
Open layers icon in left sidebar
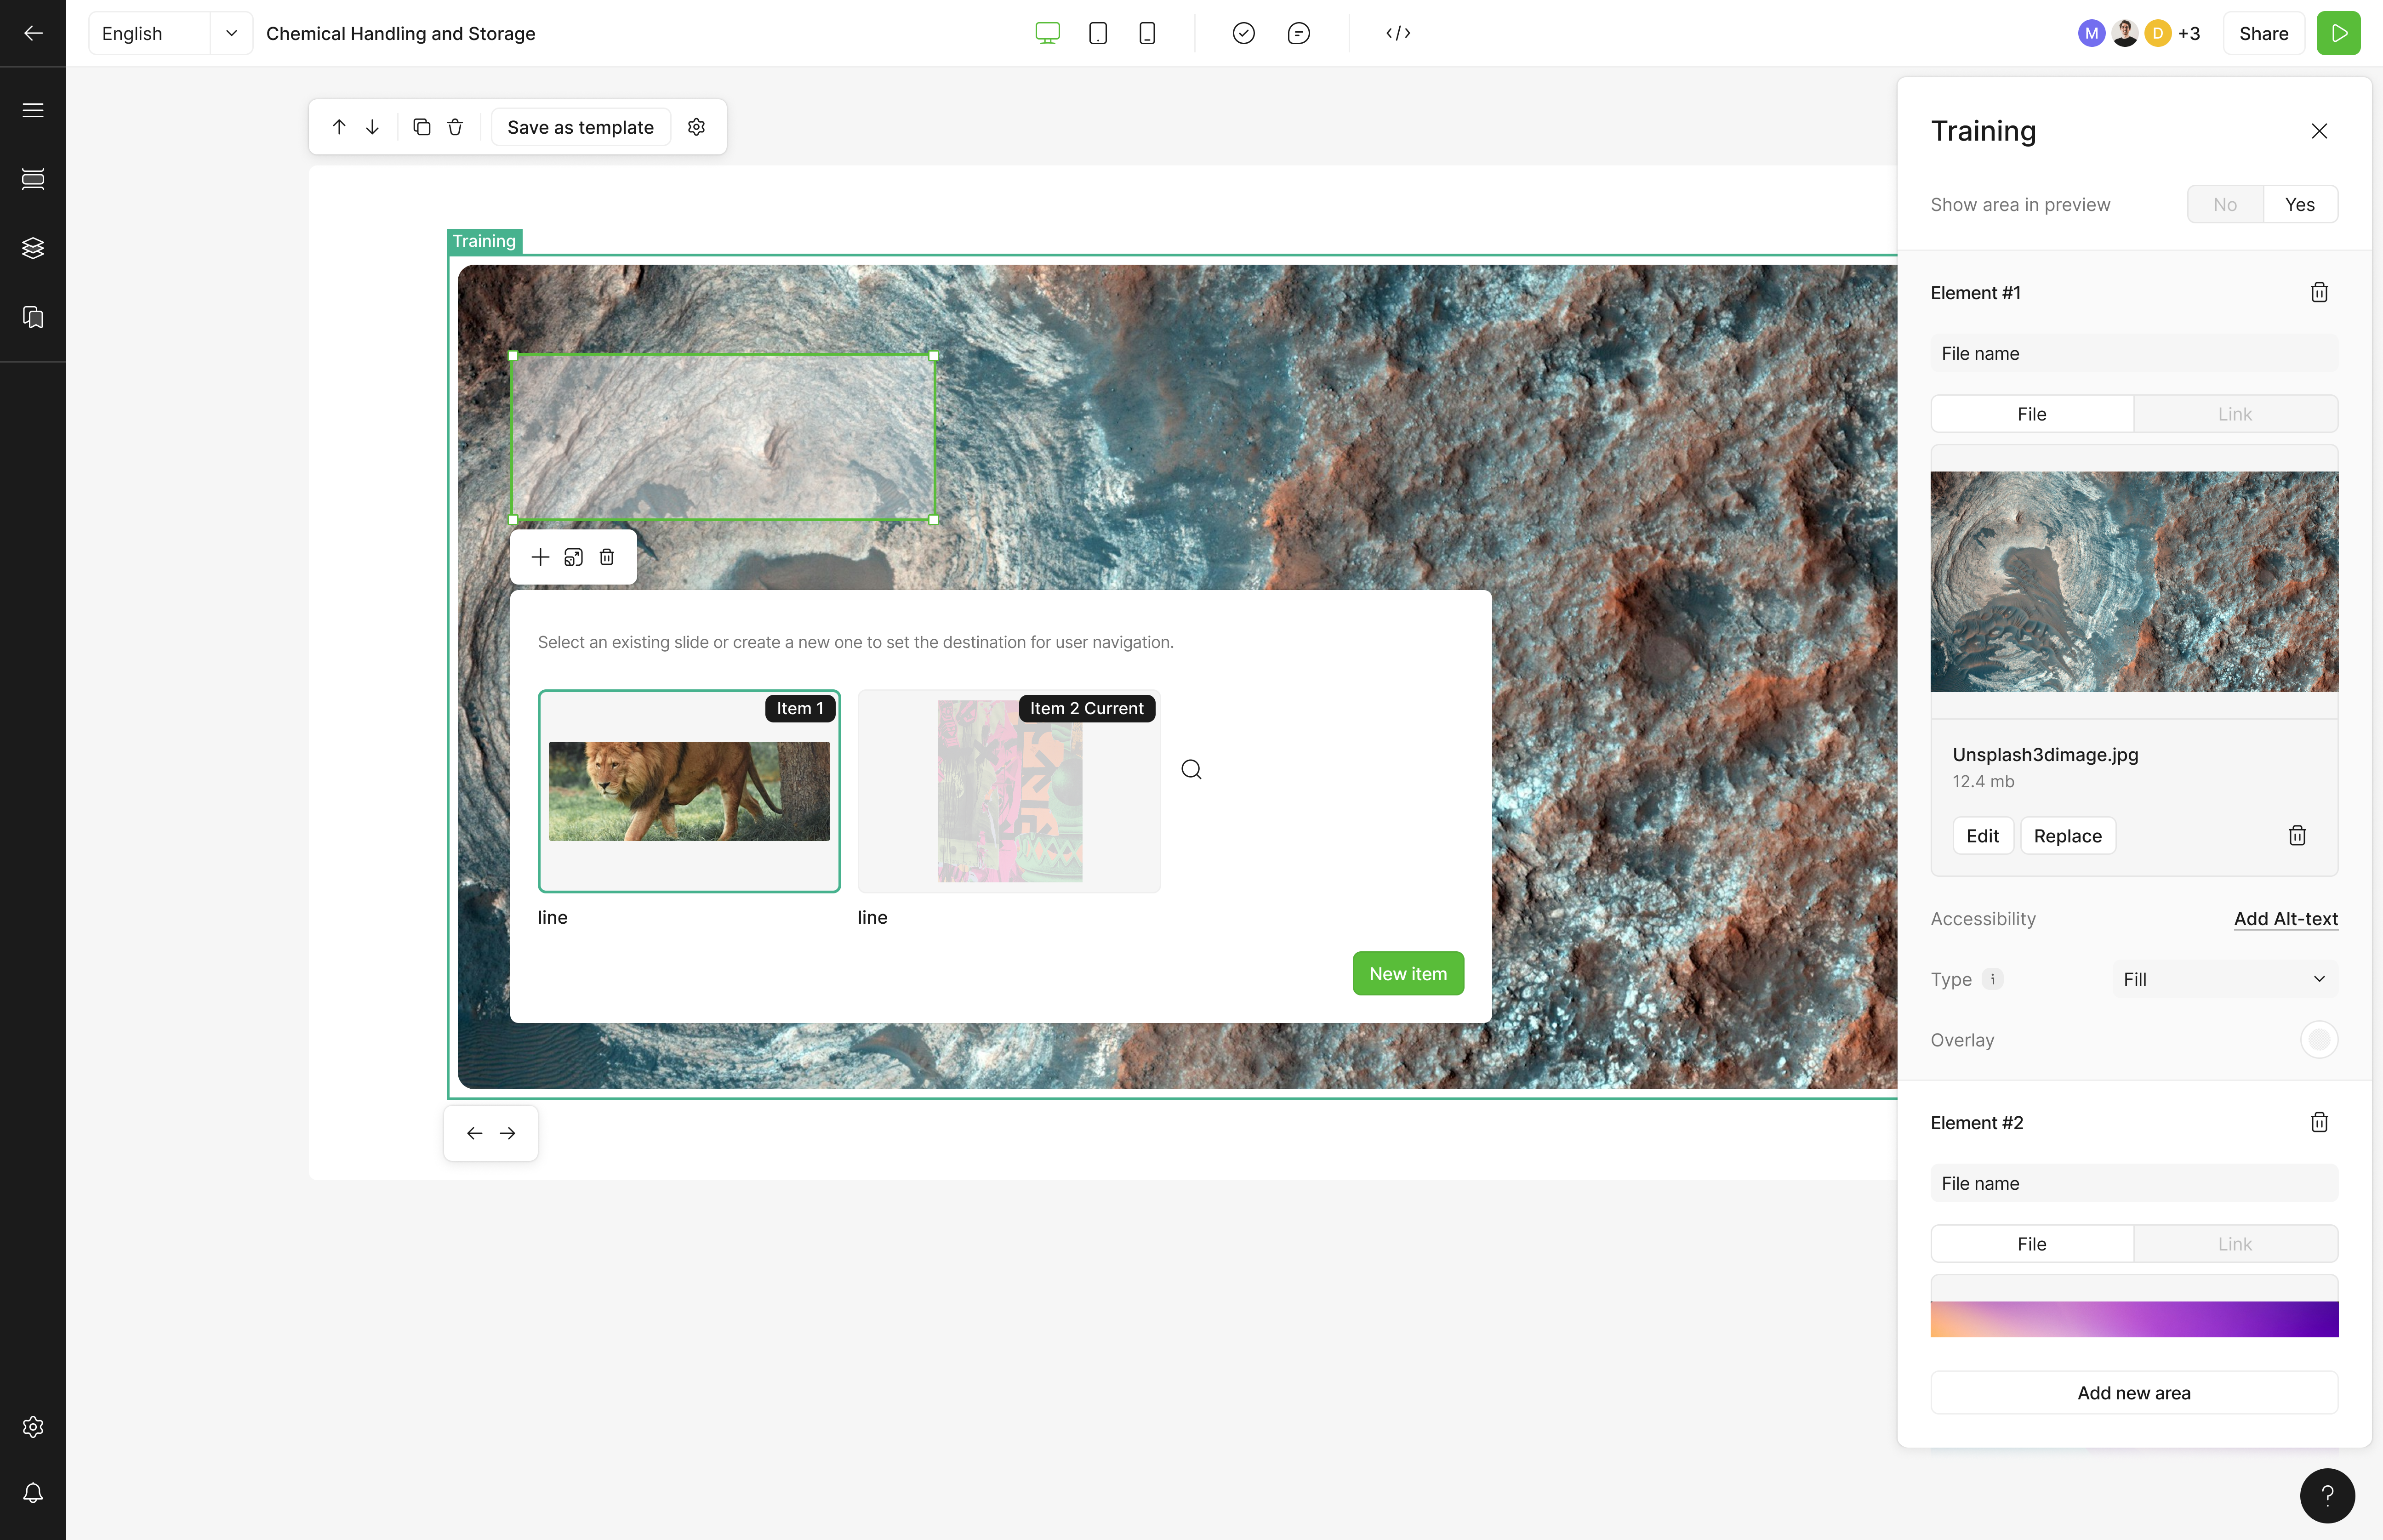pyautogui.click(x=33, y=248)
